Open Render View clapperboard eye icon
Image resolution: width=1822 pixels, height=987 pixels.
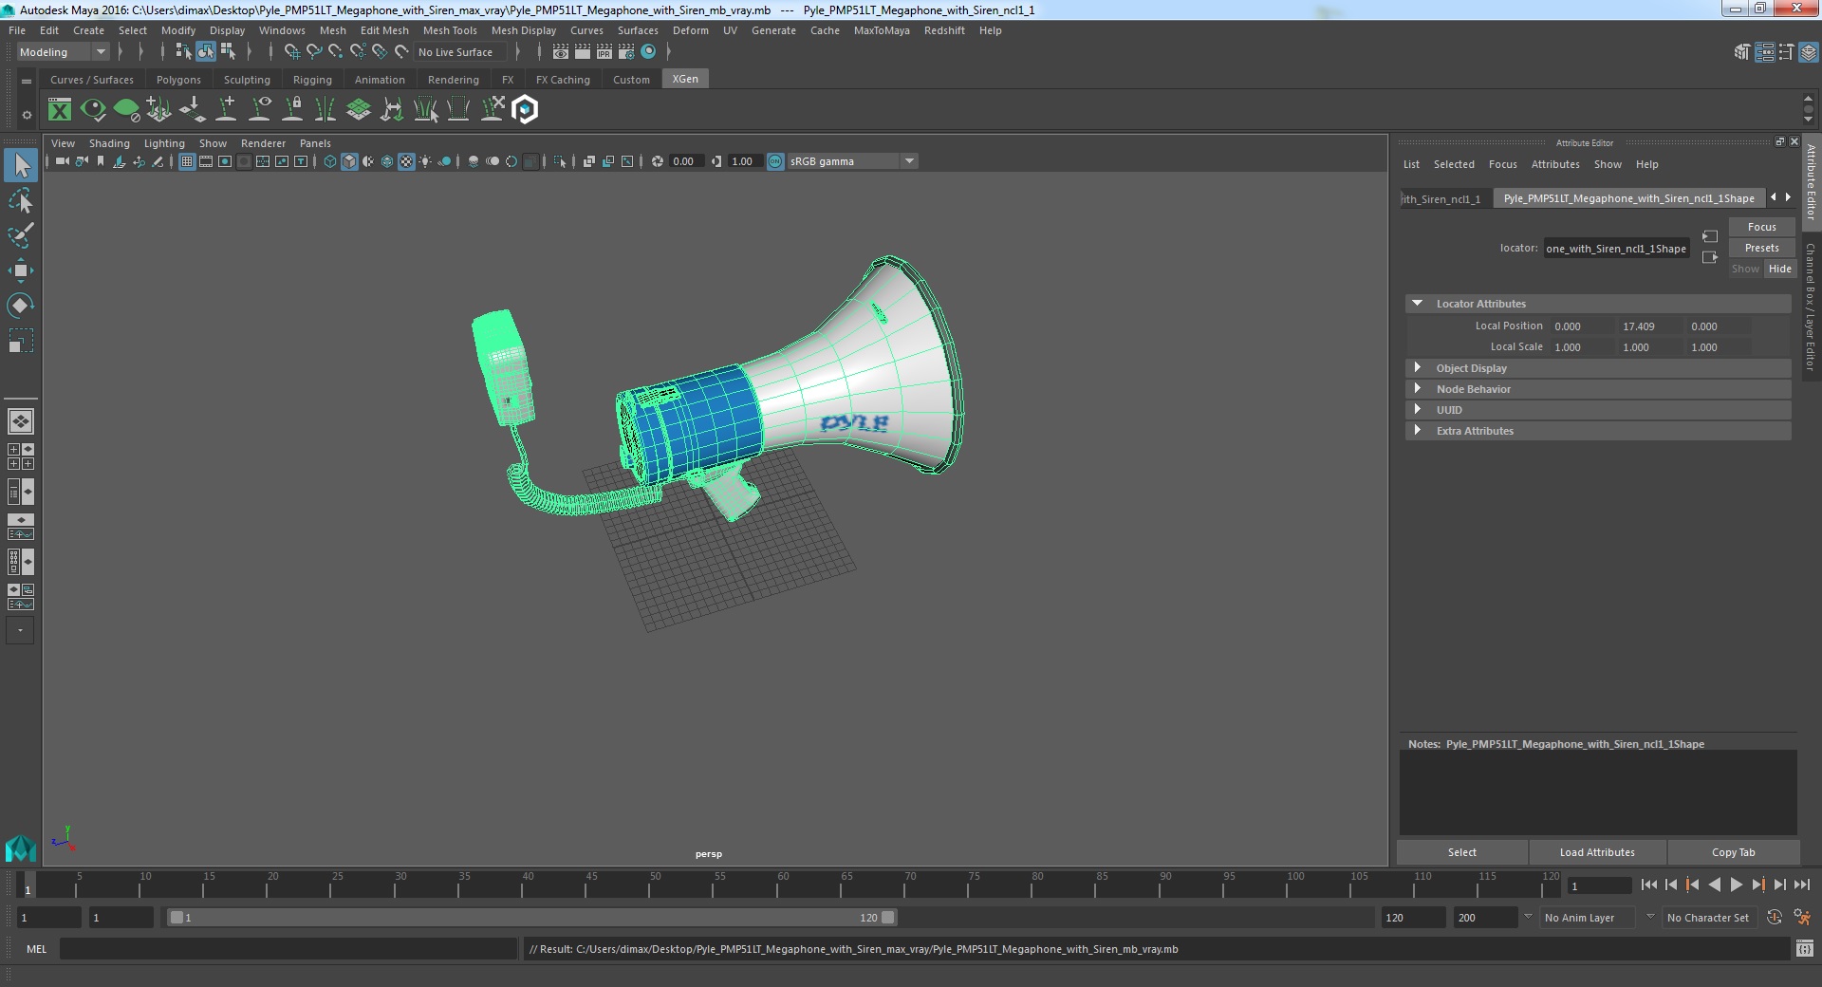coord(561,52)
